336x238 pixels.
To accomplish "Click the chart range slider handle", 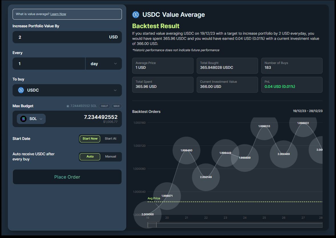I will coord(152,225).
